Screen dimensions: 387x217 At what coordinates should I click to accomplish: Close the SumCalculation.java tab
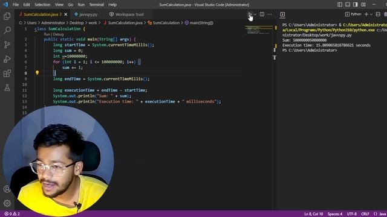(66, 14)
